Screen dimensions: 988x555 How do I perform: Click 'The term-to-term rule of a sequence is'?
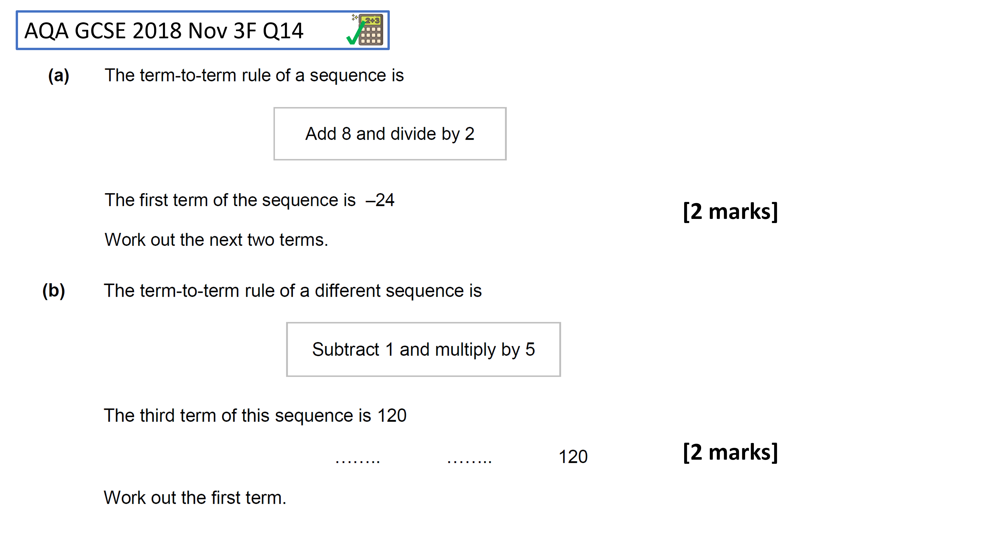point(254,76)
